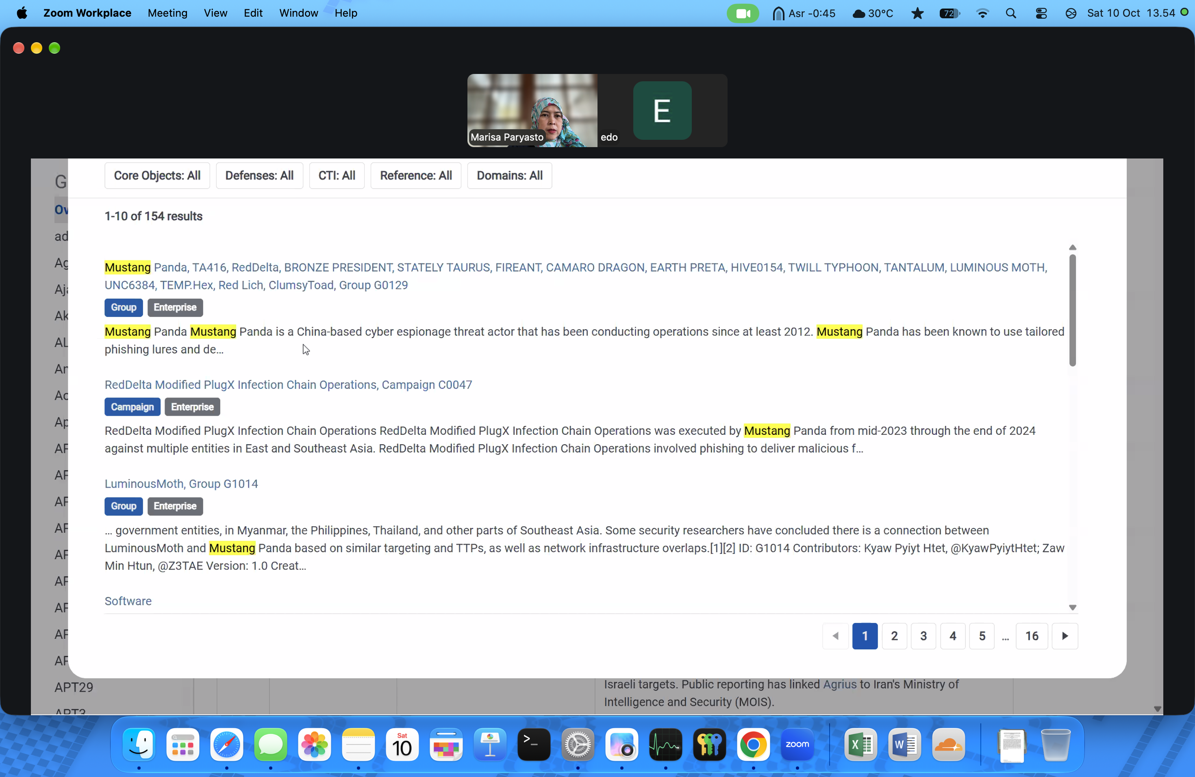Launch Microsoft Word from the Dock
Viewport: 1195px width, 777px height.
(x=905, y=744)
